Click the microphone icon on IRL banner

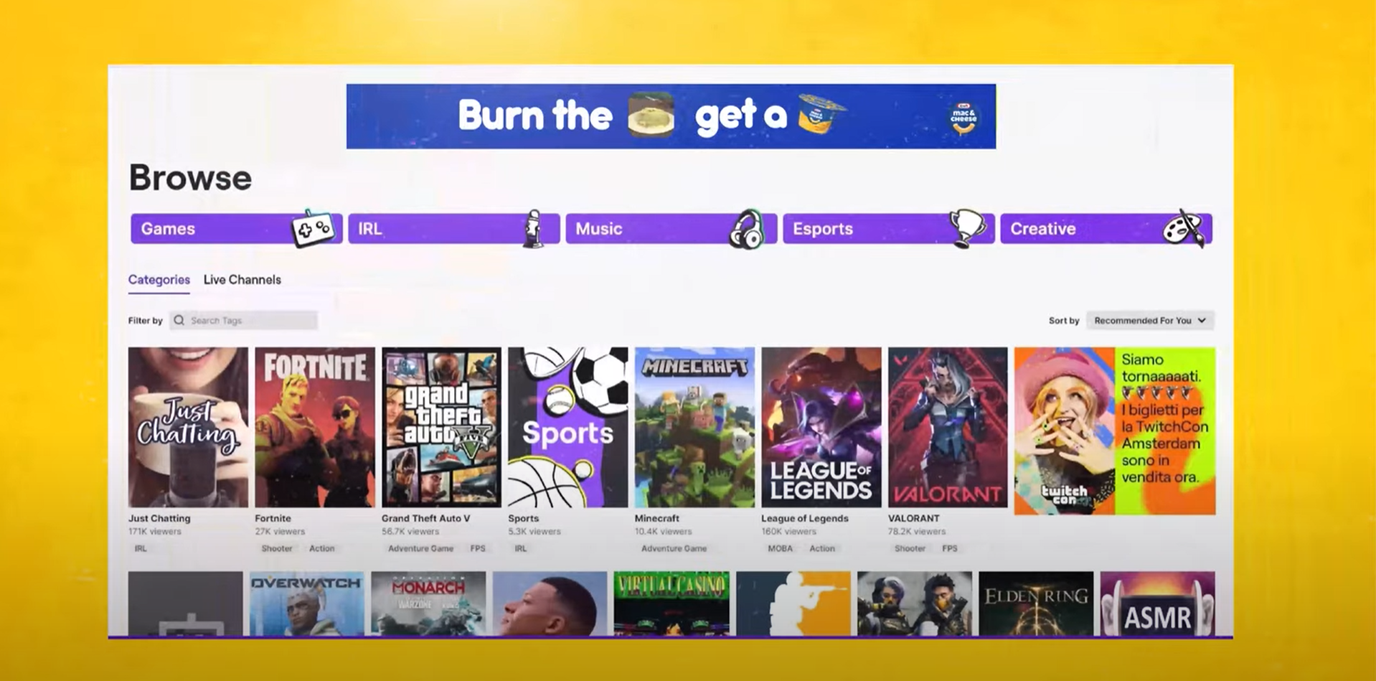(x=532, y=229)
